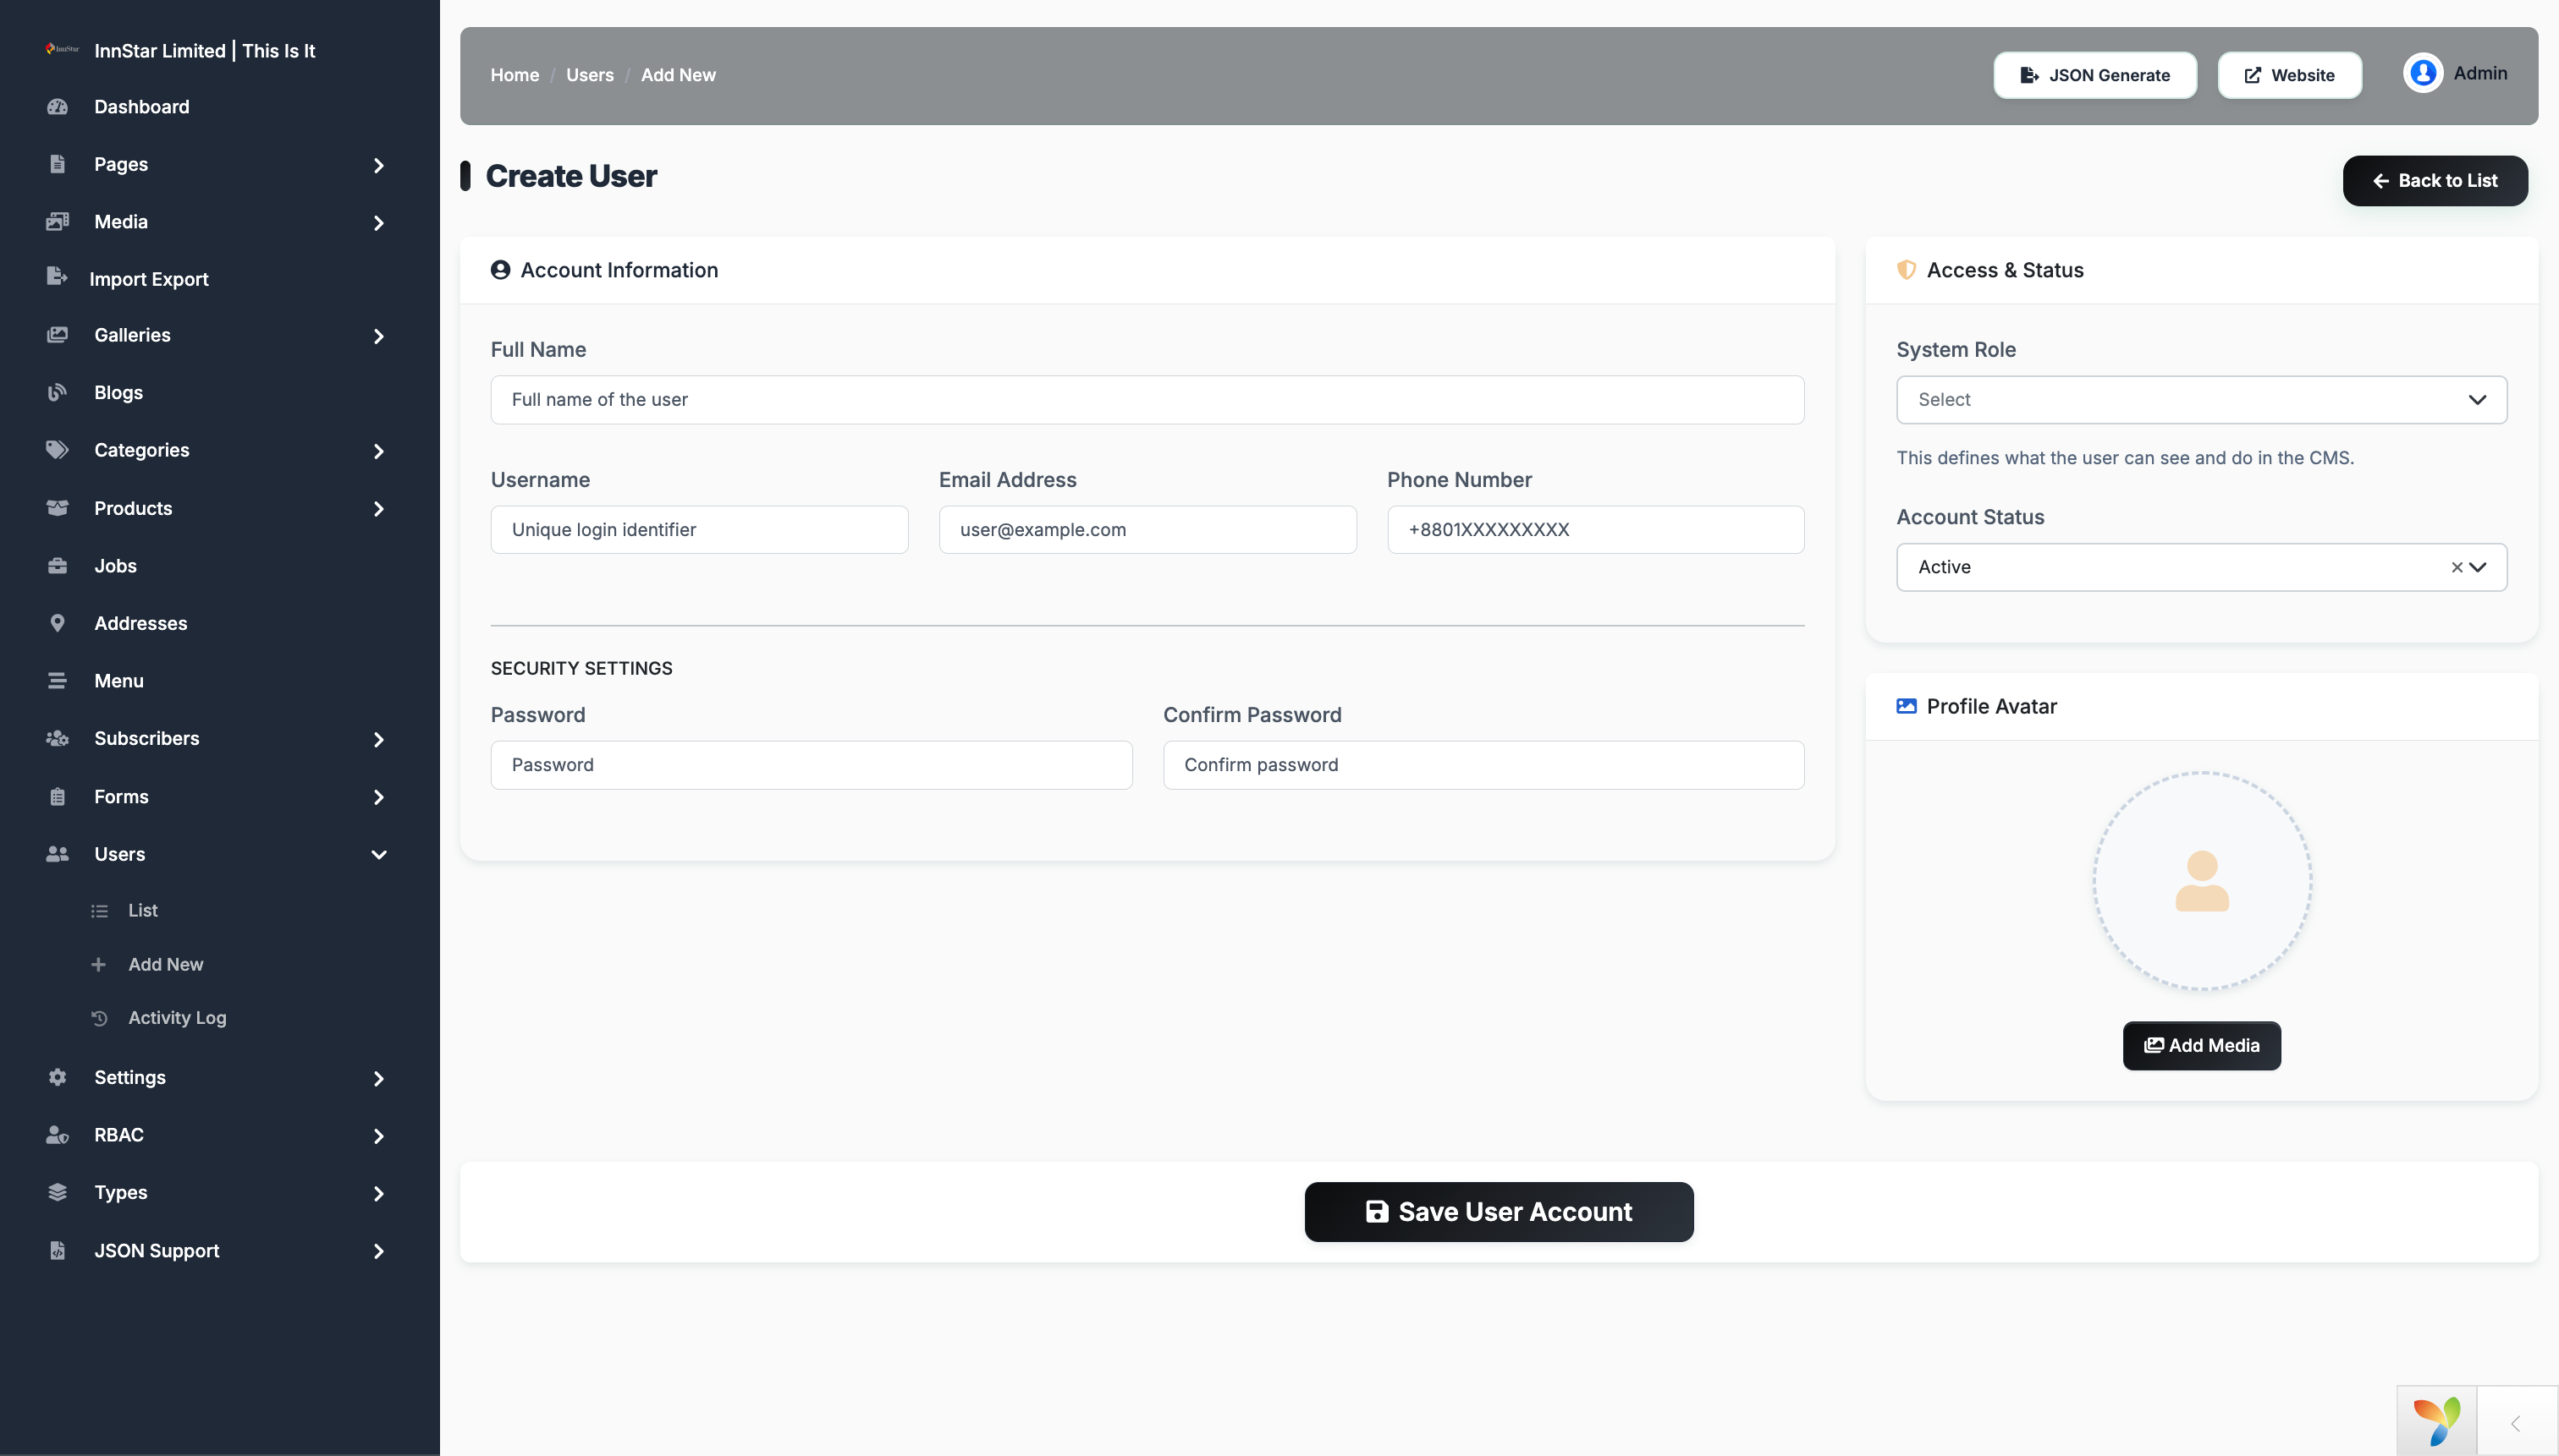
Task: Expand the Media submenu chevron
Action: [378, 223]
